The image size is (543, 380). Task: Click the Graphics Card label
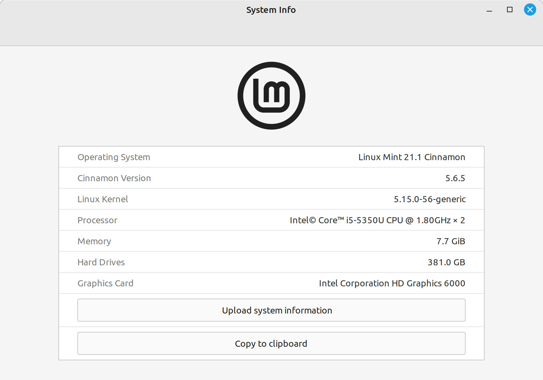tap(106, 283)
